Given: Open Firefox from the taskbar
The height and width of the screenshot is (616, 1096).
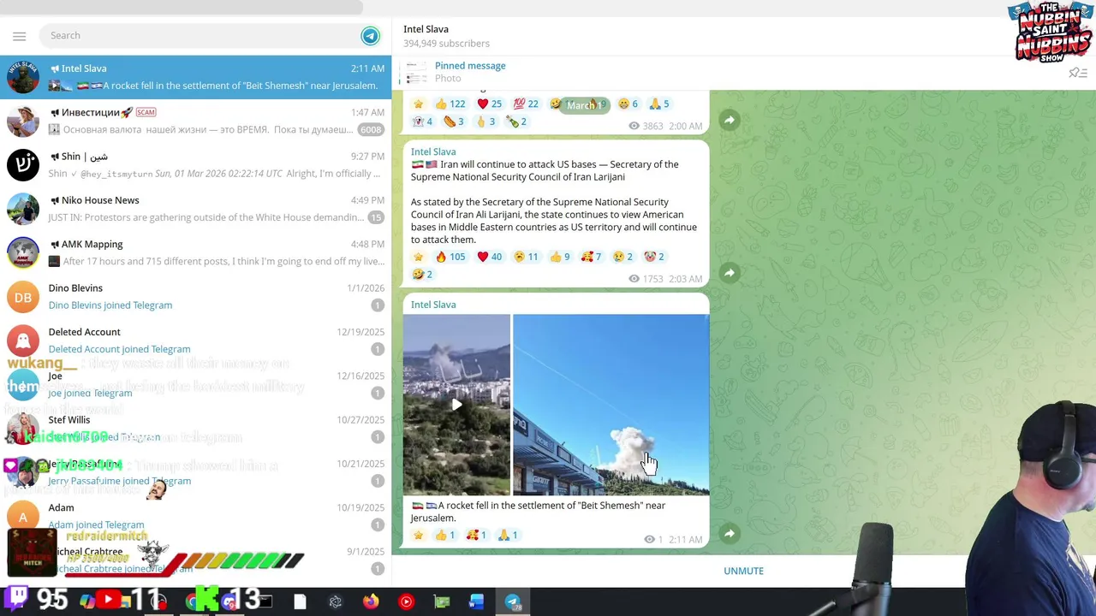Looking at the screenshot, I should pos(371,601).
